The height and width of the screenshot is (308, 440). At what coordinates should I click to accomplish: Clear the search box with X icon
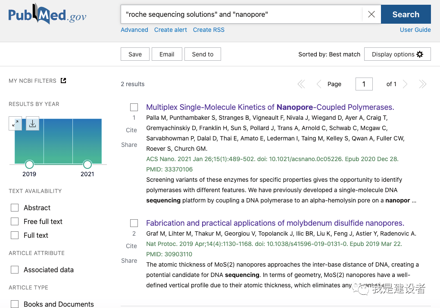tap(371, 14)
